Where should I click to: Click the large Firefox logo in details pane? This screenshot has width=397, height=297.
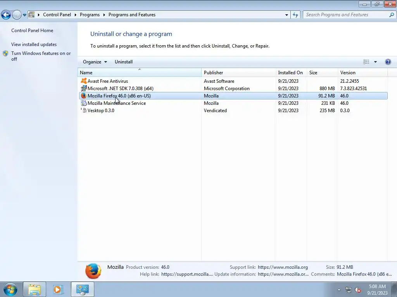coord(93,271)
